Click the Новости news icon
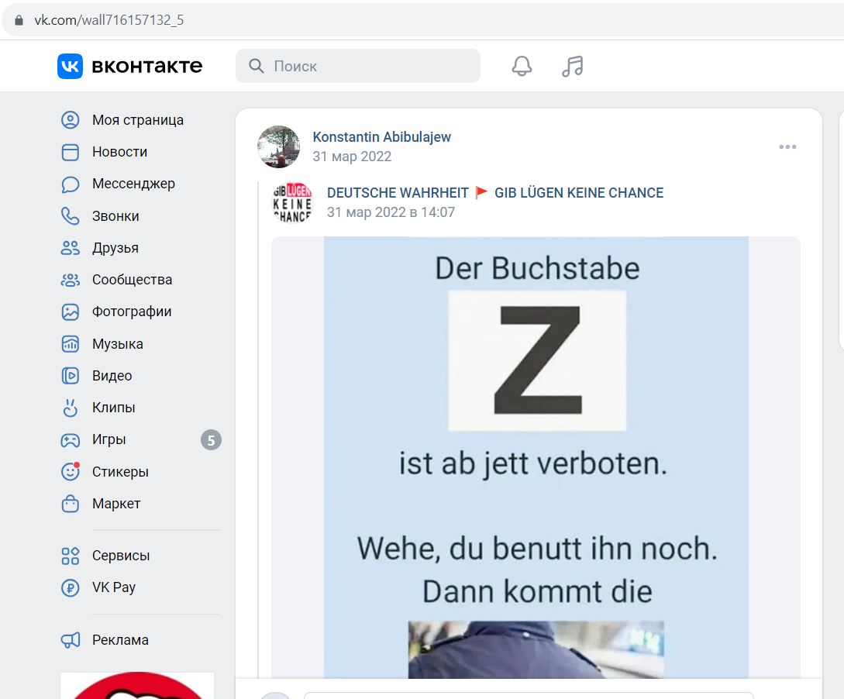The height and width of the screenshot is (699, 844). coord(70,153)
